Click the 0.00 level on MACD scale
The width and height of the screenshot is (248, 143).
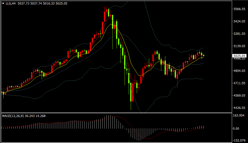236,128
